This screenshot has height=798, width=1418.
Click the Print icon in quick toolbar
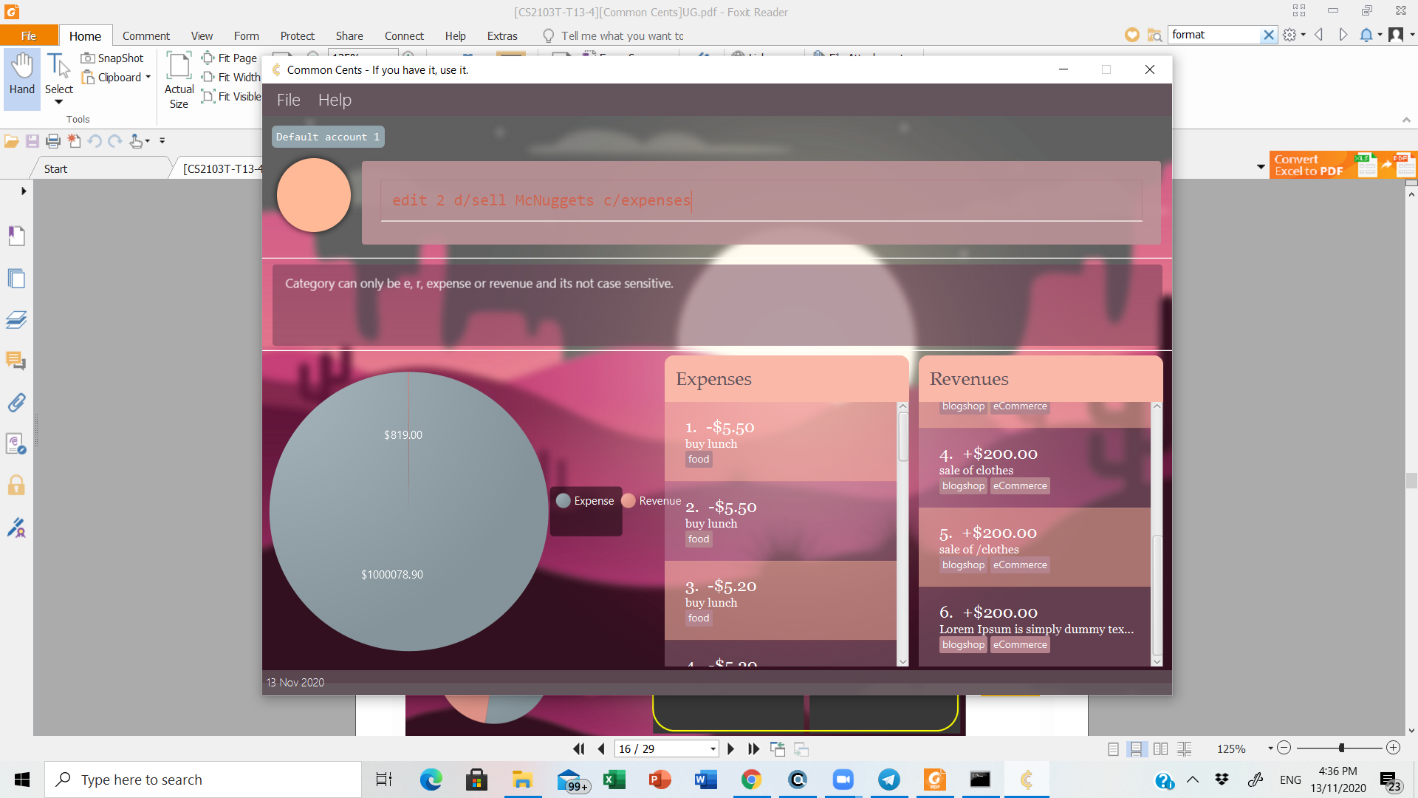[x=53, y=140]
